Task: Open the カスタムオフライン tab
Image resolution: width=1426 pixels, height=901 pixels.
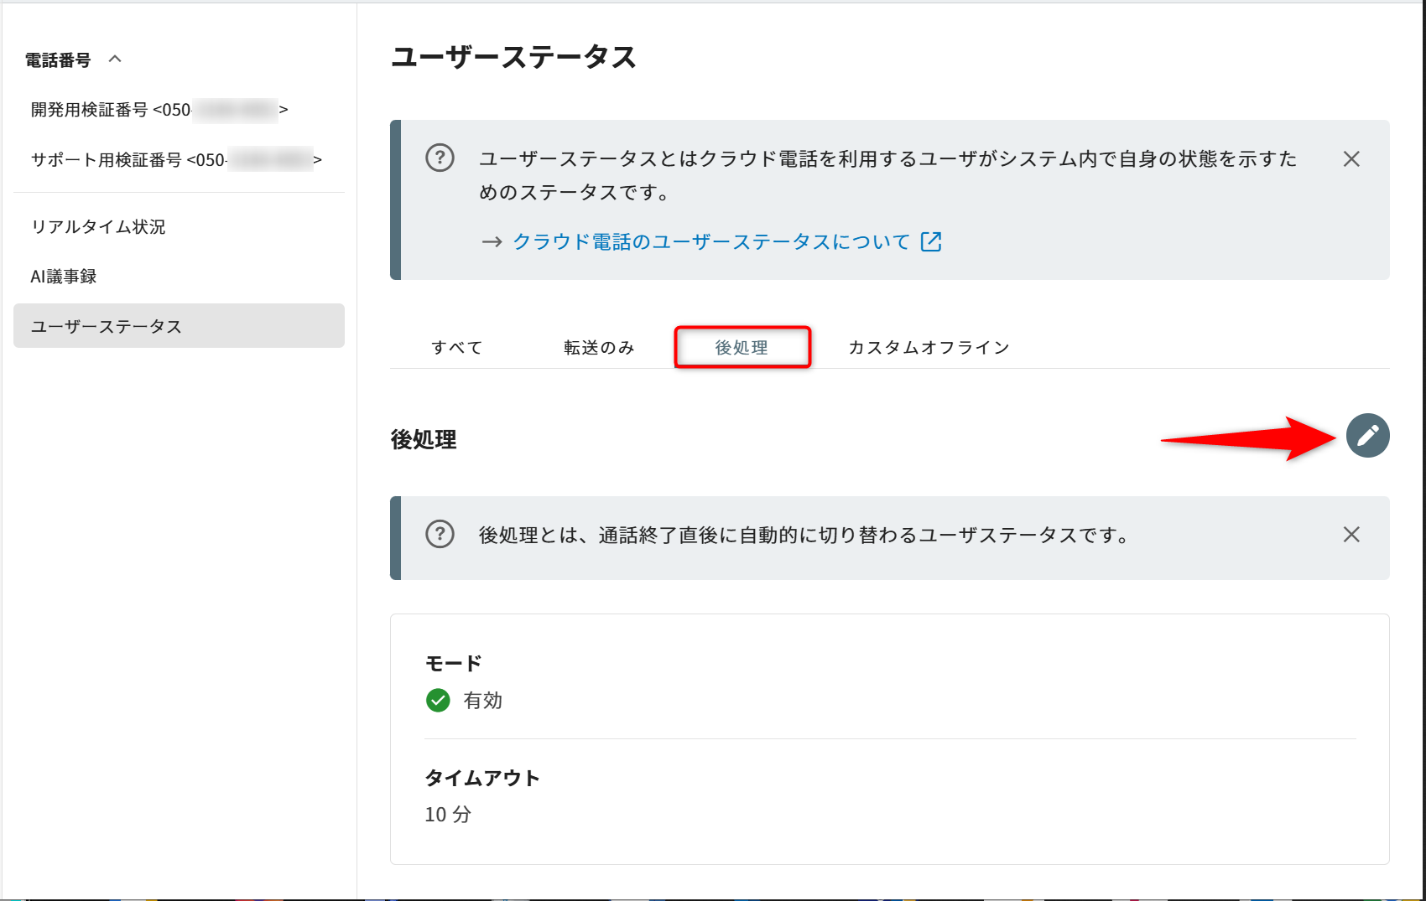Action: pyautogui.click(x=929, y=348)
